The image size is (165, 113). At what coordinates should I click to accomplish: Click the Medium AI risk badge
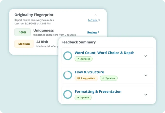pos(24,44)
